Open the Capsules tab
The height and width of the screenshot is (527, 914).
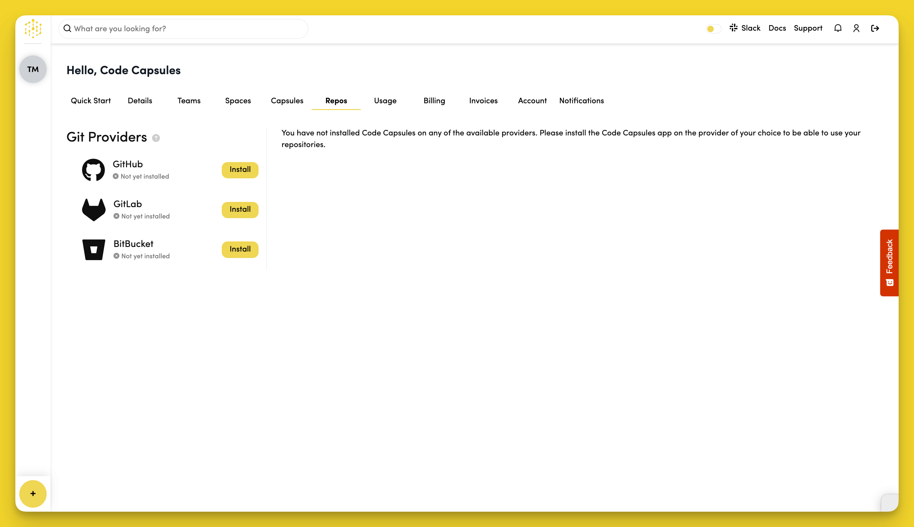click(x=287, y=100)
